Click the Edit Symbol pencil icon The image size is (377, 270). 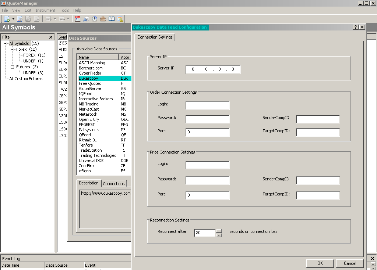[x=28, y=19]
